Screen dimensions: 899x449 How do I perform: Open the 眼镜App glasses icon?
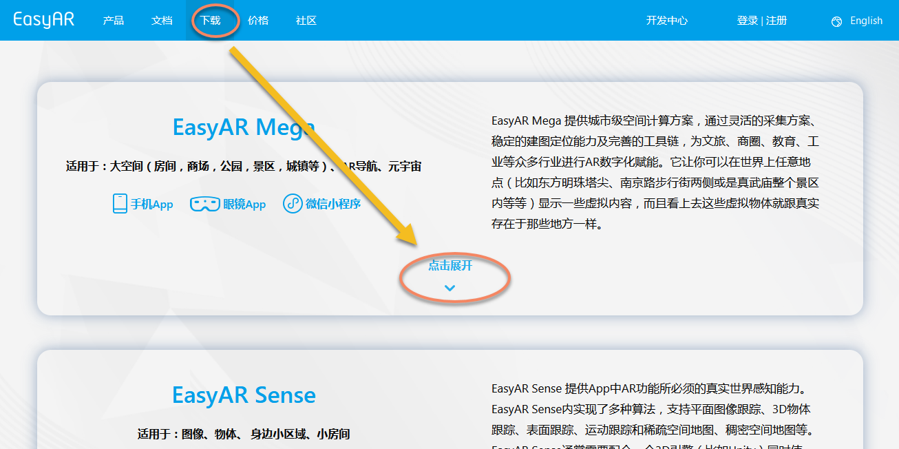[204, 204]
